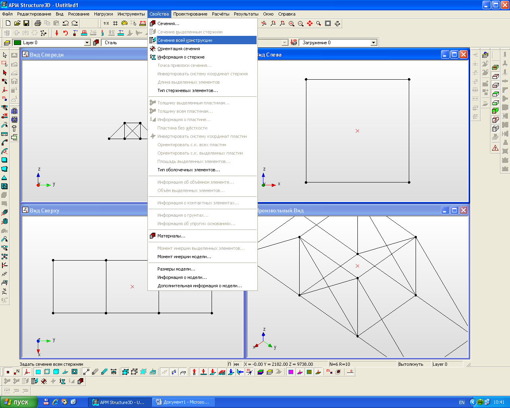Click the rotate view icon
510x408 pixels.
click(x=337, y=24)
